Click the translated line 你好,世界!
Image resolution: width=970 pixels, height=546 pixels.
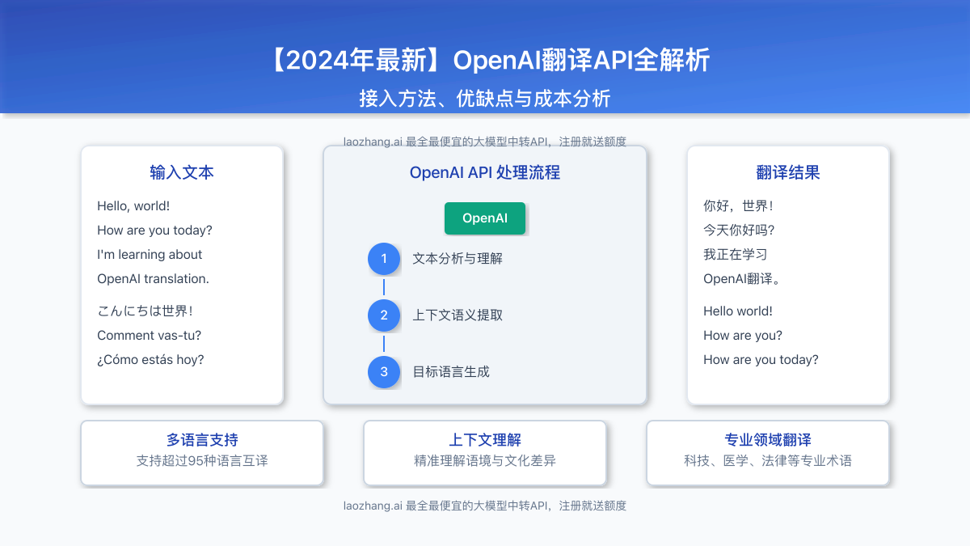click(x=739, y=206)
